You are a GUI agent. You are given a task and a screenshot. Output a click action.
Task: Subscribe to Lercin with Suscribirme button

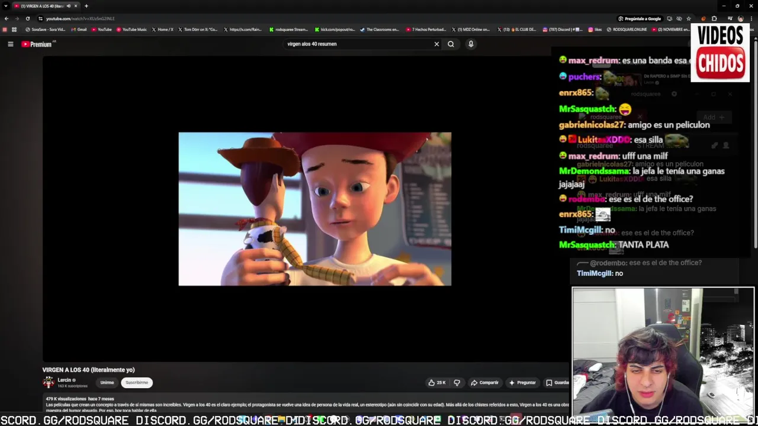(137, 383)
